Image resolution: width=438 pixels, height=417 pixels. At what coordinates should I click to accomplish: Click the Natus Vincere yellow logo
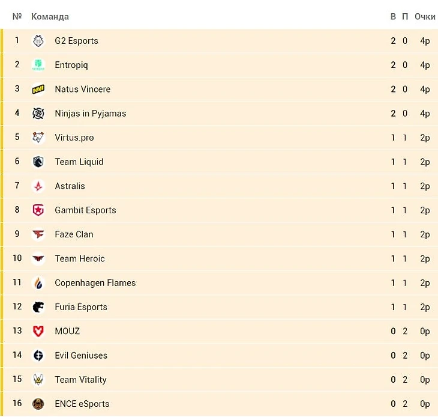tap(38, 89)
